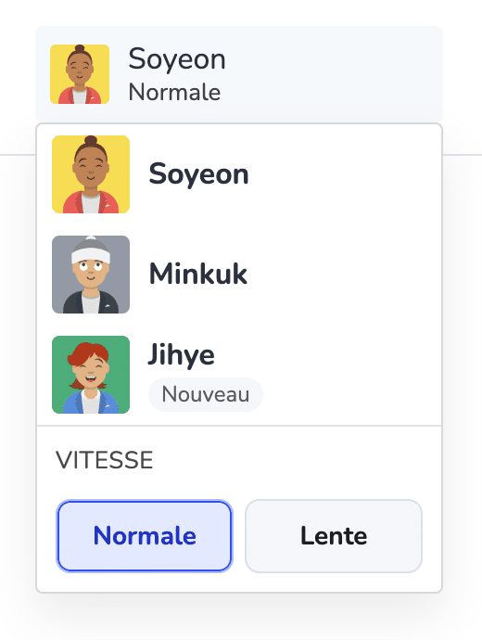Pick Minkuk's gray beanie avatar
The height and width of the screenshot is (640, 482).
[91, 275]
